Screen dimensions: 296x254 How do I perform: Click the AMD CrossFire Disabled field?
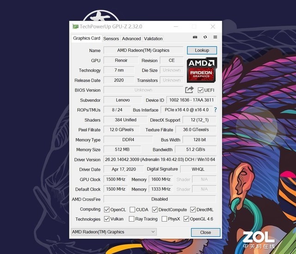pos(160,199)
